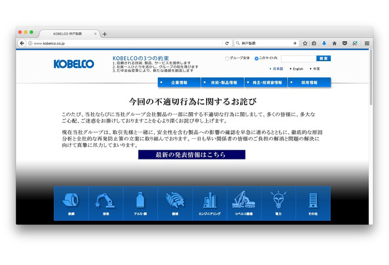Select the このサイト内 radio button
389x265 pixels.
point(256,59)
